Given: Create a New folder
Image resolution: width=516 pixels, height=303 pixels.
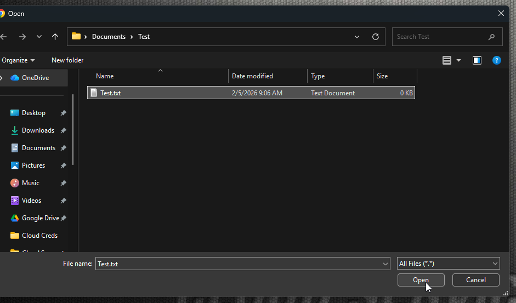Looking at the screenshot, I should pos(67,60).
